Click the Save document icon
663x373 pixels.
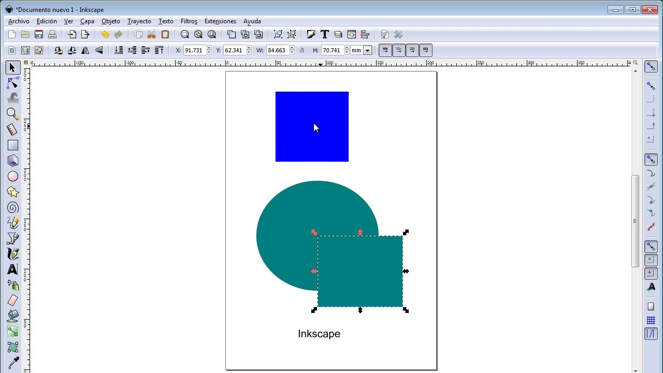[x=39, y=35]
